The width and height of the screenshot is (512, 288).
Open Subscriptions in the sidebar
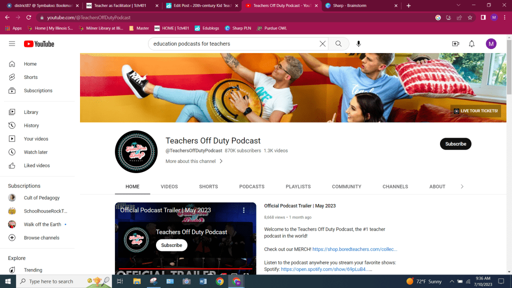[x=39, y=90]
